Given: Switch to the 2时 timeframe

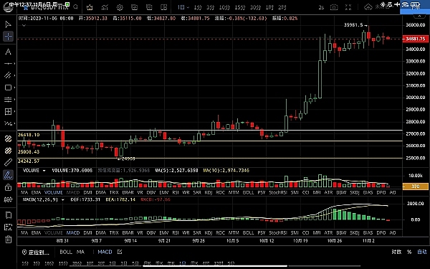Looking at the screenshot, I should point(282,7).
